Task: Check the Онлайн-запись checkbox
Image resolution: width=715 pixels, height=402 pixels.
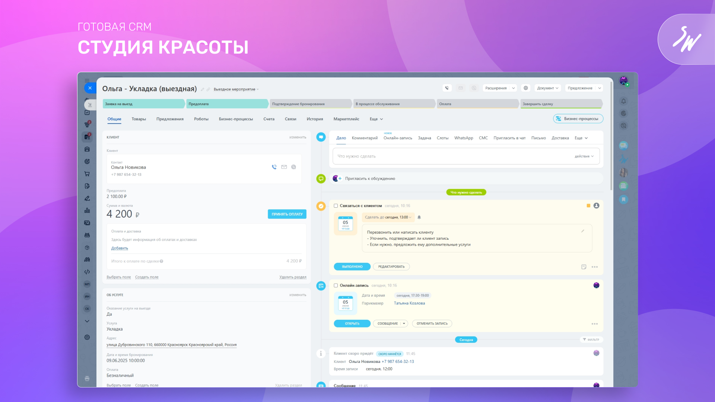Action: [x=336, y=285]
